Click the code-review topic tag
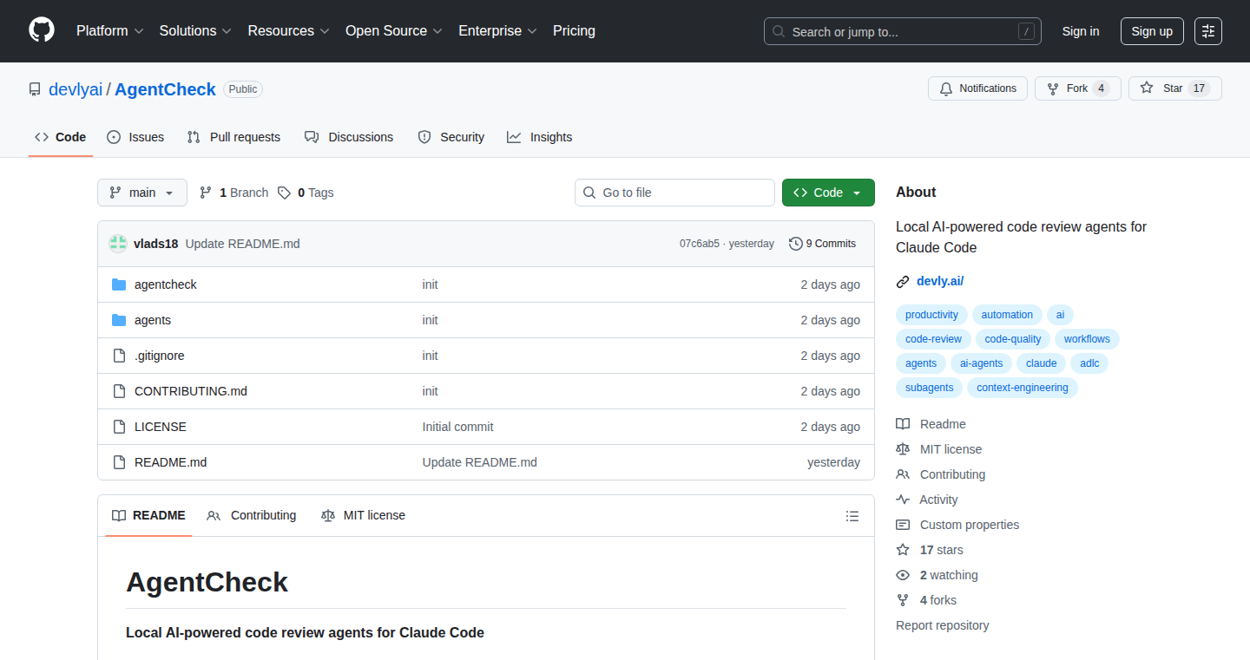This screenshot has width=1250, height=660. 933,339
